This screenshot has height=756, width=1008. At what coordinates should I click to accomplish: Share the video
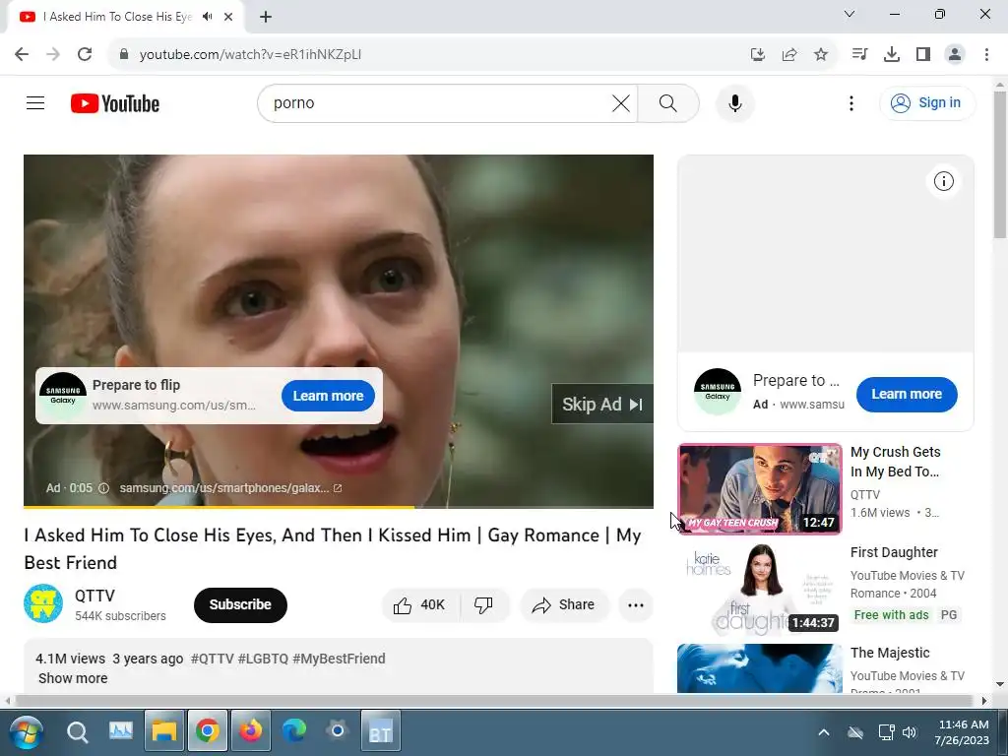[564, 605]
